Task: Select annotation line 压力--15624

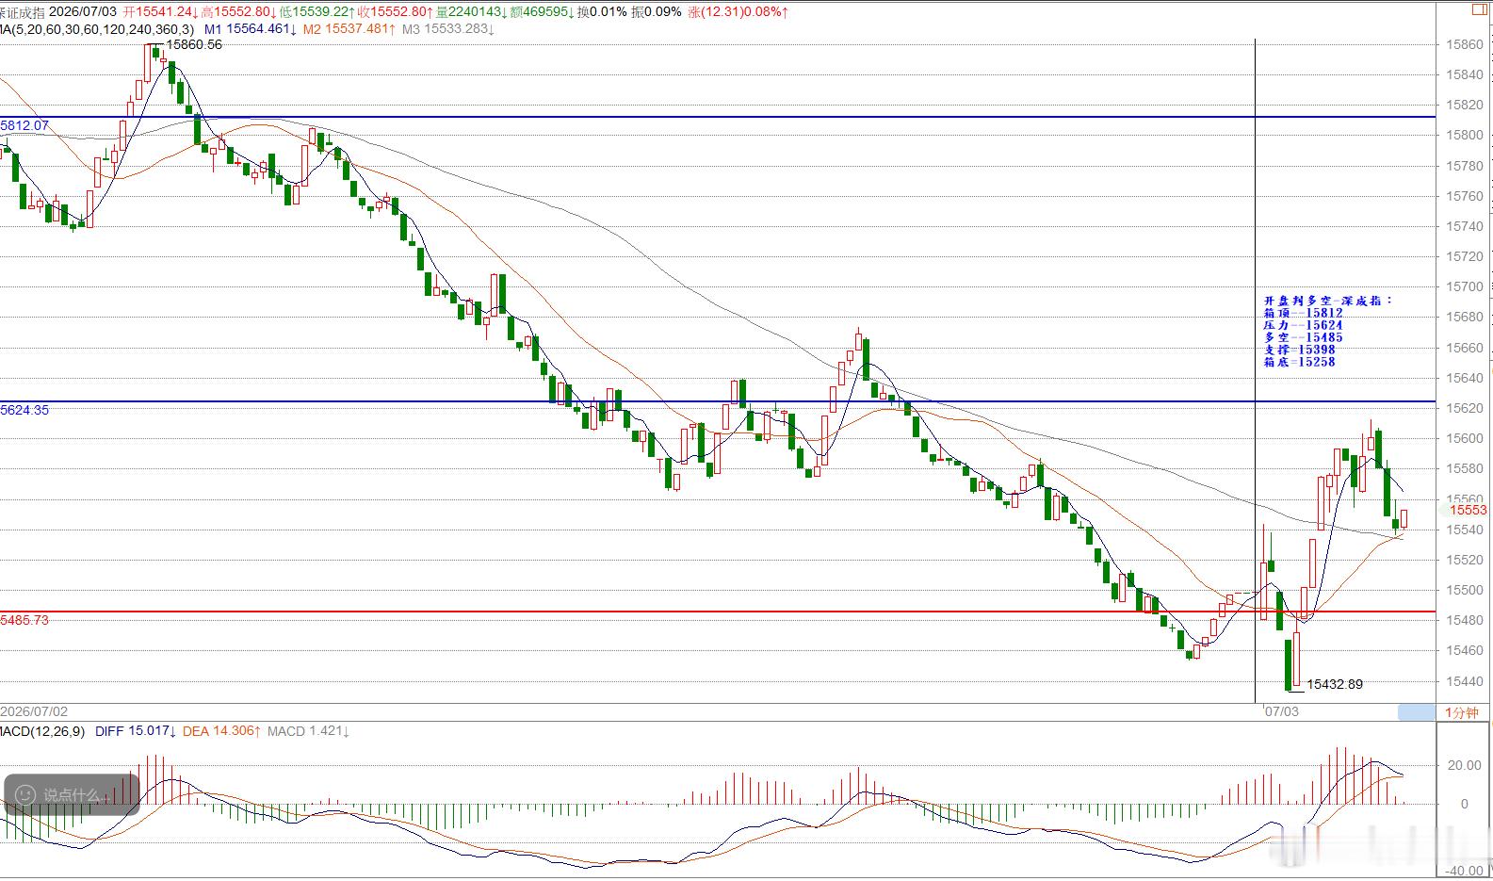Action: point(1303,325)
